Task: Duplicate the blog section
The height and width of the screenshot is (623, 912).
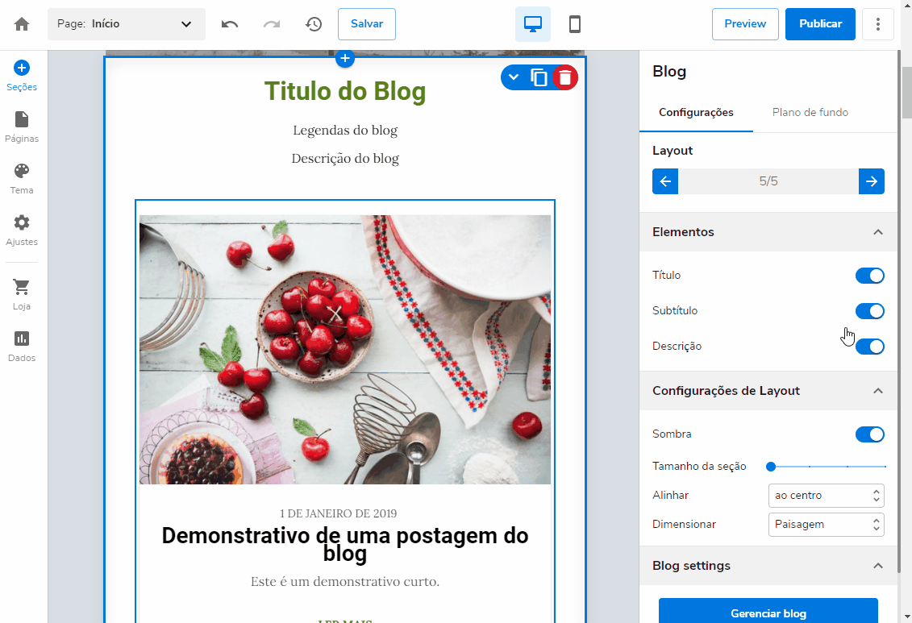Action: point(539,77)
